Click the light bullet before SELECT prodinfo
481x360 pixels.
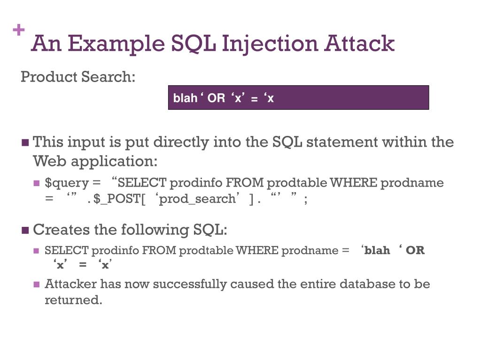(36, 251)
